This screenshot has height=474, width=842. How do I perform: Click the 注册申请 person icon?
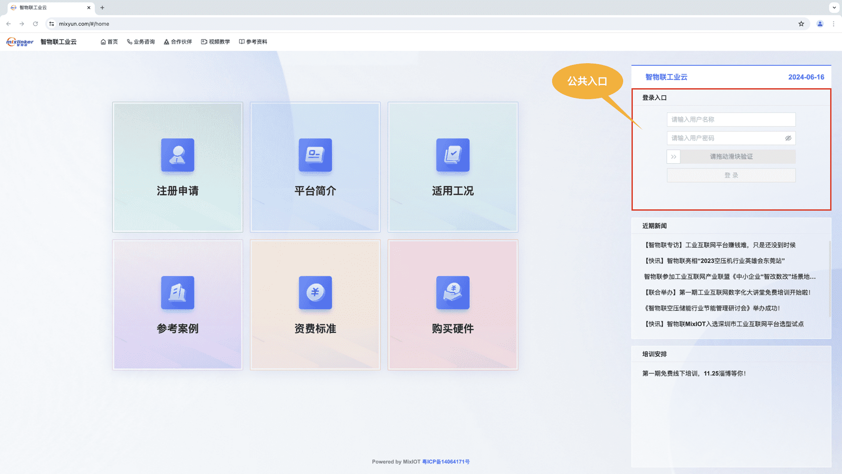point(178,155)
